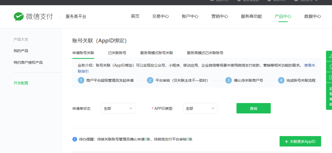Viewport: 332px width, 153px height.
Task: Click the 产品大全 sidebar heading
Action: click(x=21, y=39)
